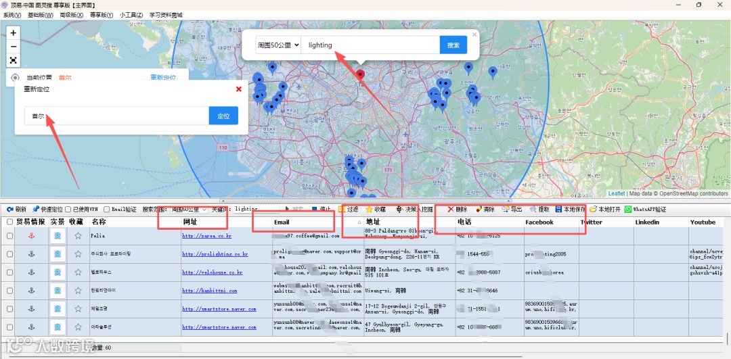The height and width of the screenshot is (359, 731).
Task: Open the 系统(V) menu
Action: tap(12, 15)
